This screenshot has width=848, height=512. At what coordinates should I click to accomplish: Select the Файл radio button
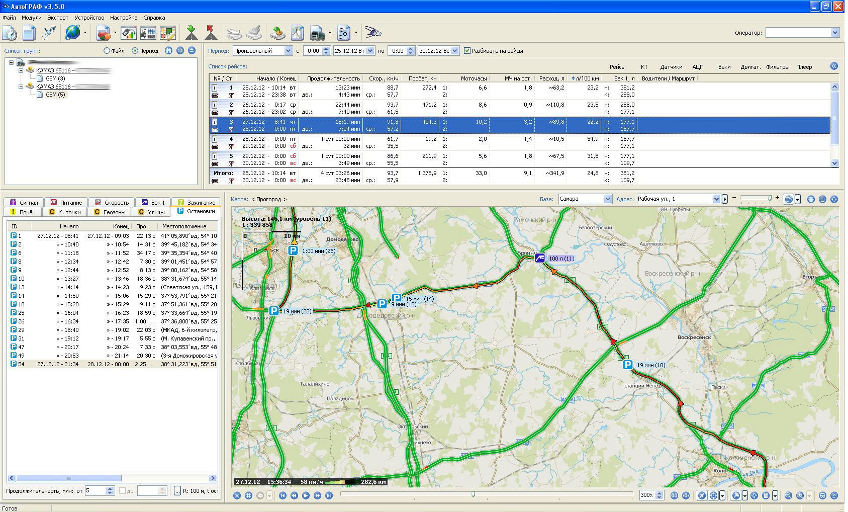(107, 51)
